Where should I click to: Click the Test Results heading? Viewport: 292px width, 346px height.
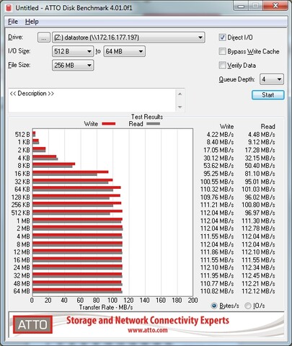click(147, 117)
